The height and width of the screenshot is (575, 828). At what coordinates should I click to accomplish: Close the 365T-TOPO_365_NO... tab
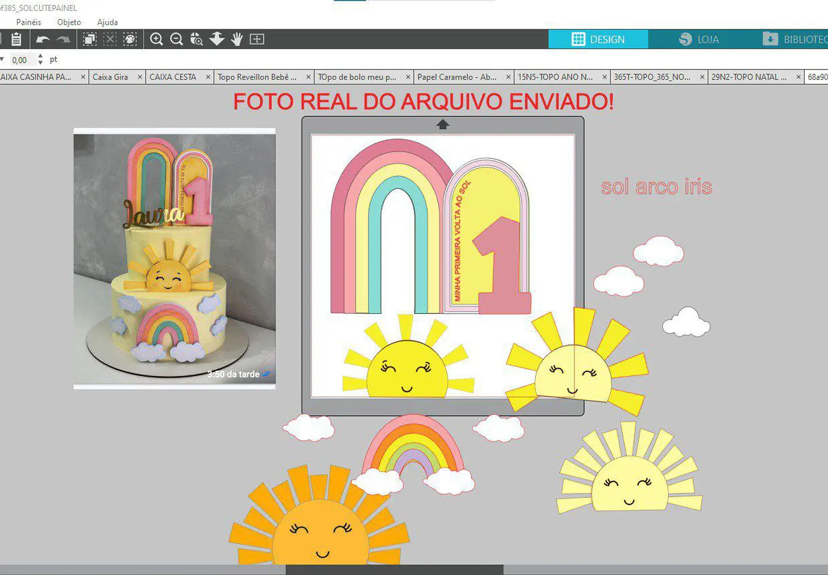point(702,77)
